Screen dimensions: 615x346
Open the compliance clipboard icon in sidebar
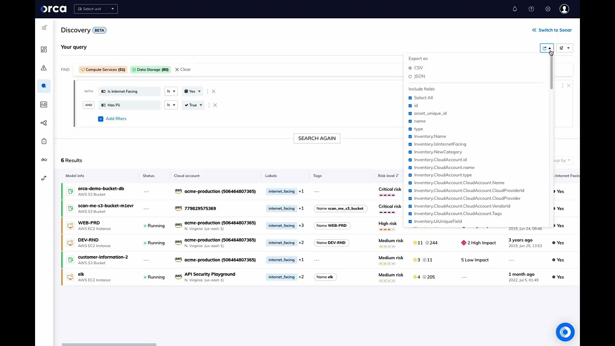(44, 141)
